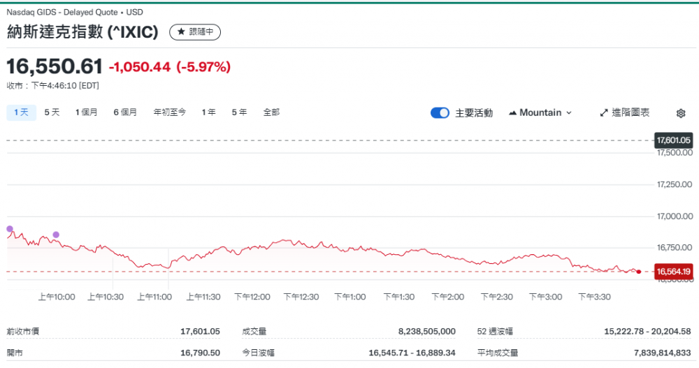Select 年初至今 range

click(x=170, y=112)
